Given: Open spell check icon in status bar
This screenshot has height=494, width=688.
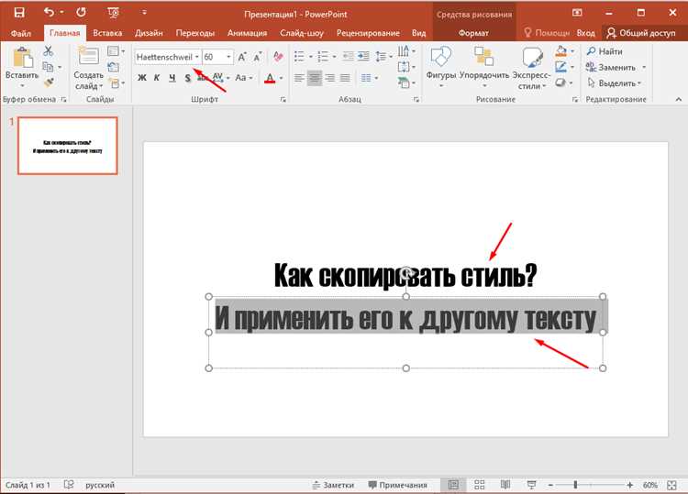Looking at the screenshot, I should click(x=69, y=484).
